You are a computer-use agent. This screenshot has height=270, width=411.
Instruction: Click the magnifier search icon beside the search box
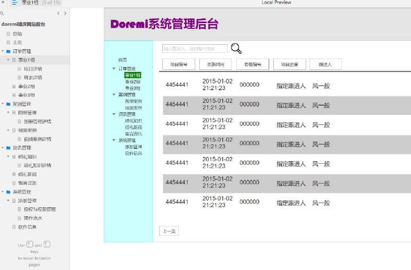236,48
